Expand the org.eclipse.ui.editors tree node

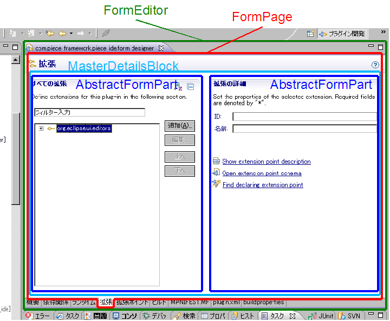coord(41,129)
